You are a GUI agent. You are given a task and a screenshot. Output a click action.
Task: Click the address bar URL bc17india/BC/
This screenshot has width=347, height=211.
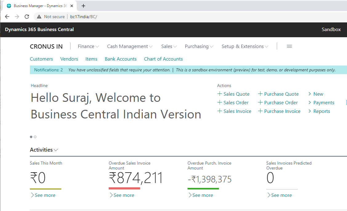[84, 17]
